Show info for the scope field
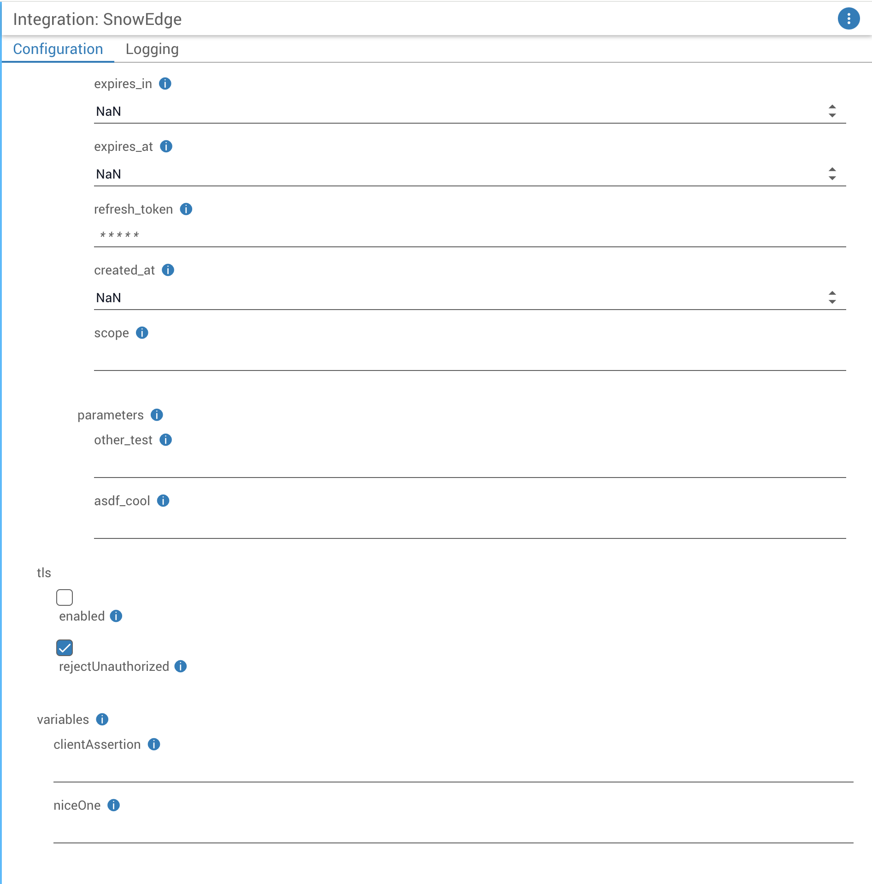 coord(142,333)
